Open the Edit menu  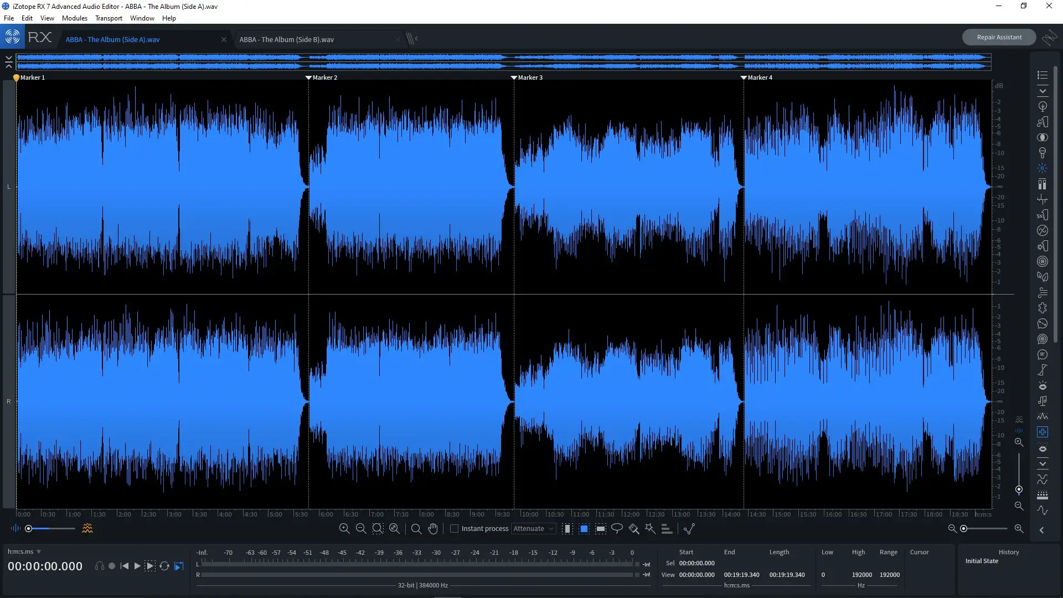27,18
